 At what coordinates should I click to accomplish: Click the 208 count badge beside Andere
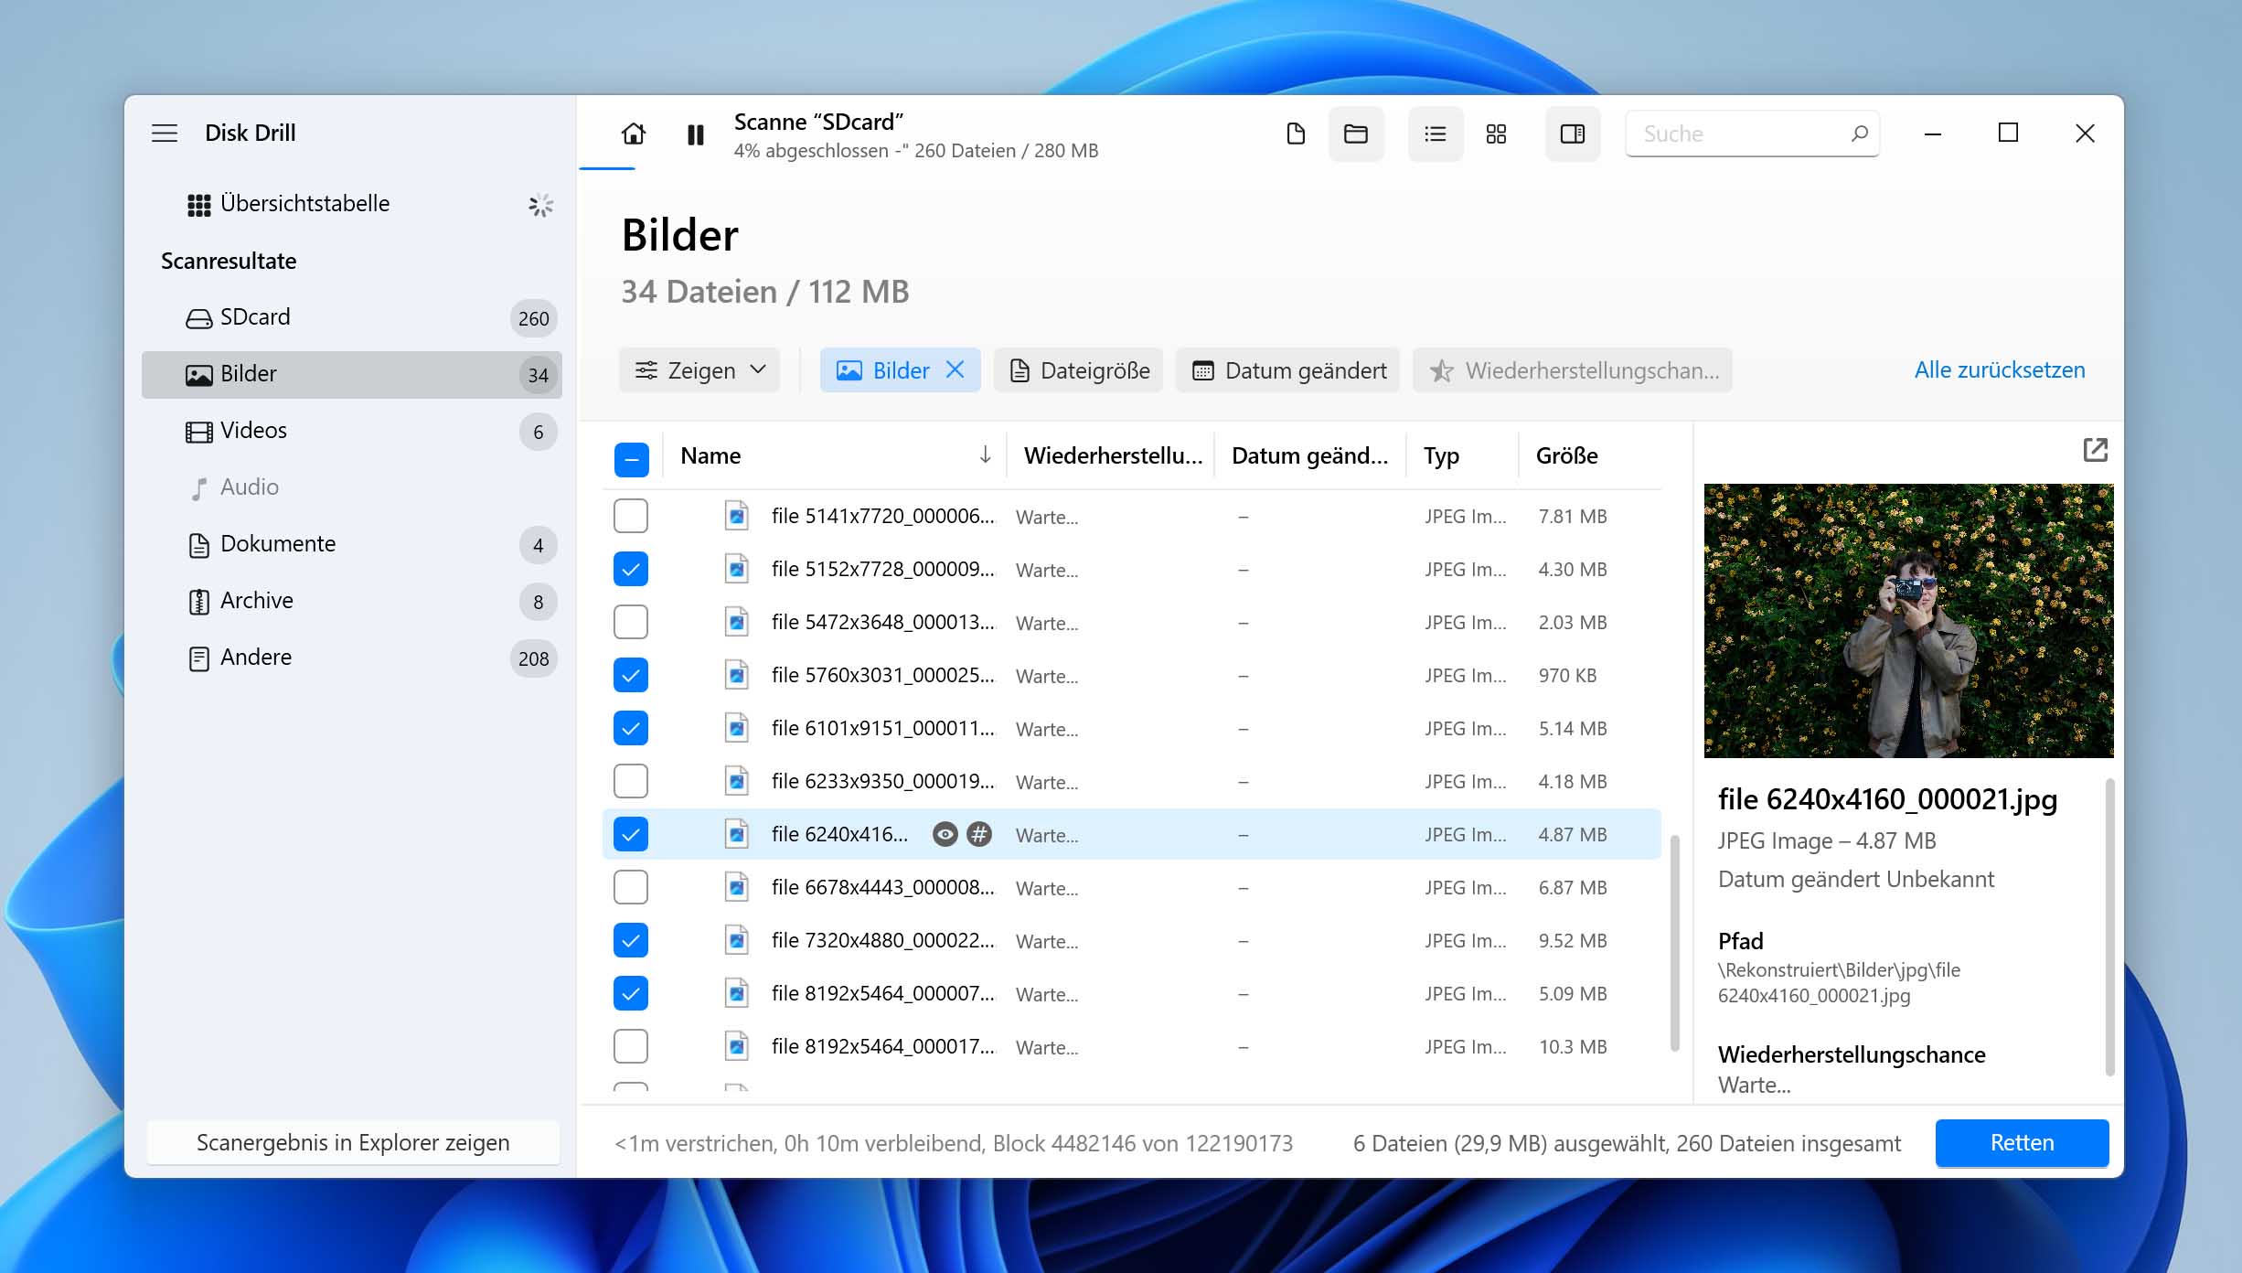coord(533,658)
